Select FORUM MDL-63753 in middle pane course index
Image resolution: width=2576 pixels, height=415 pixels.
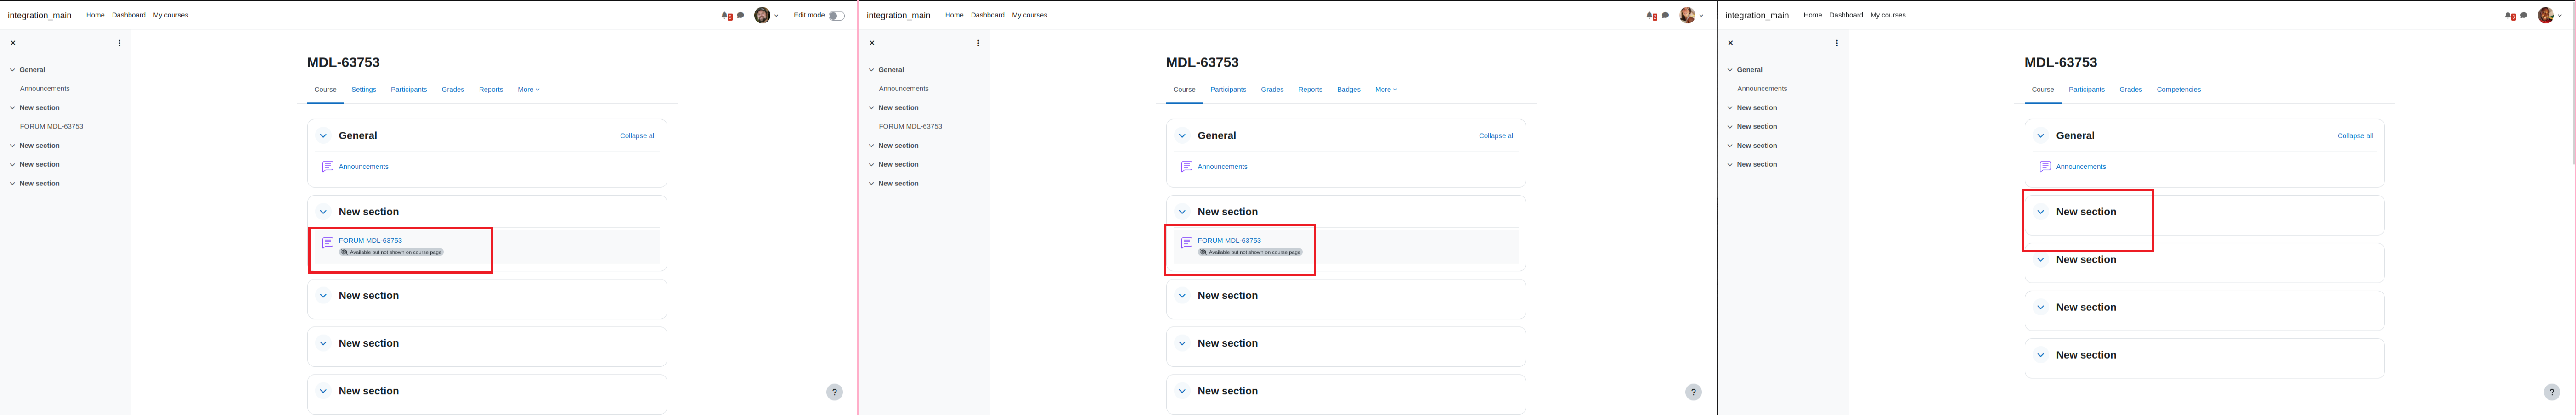point(911,127)
